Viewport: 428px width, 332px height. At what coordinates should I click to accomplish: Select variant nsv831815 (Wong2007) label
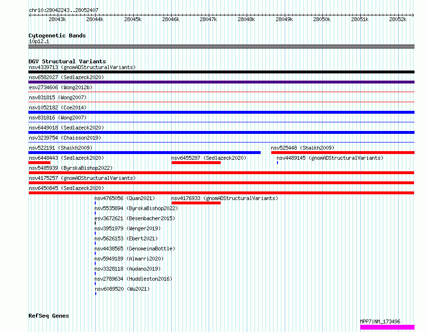58,97
